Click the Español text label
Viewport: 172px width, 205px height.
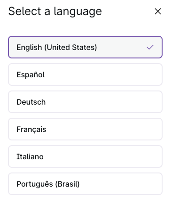click(x=31, y=74)
